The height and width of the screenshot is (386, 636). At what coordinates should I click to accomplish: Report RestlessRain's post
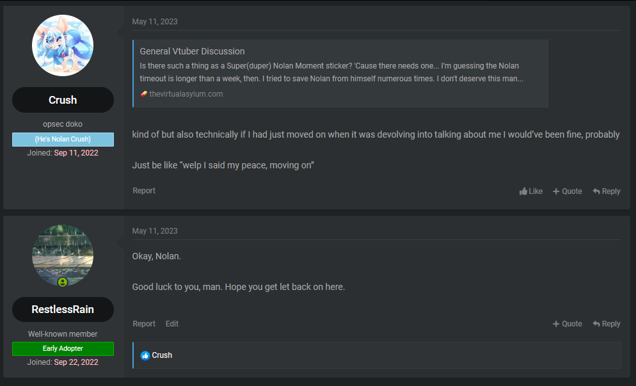tap(144, 324)
